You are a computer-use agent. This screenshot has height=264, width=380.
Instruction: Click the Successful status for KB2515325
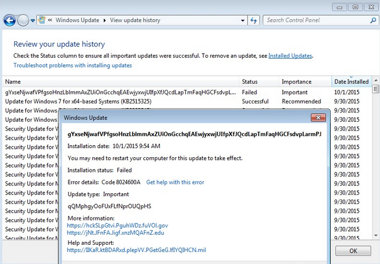click(255, 101)
